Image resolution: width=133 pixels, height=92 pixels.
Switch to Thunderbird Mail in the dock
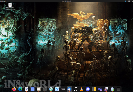[69, 89]
